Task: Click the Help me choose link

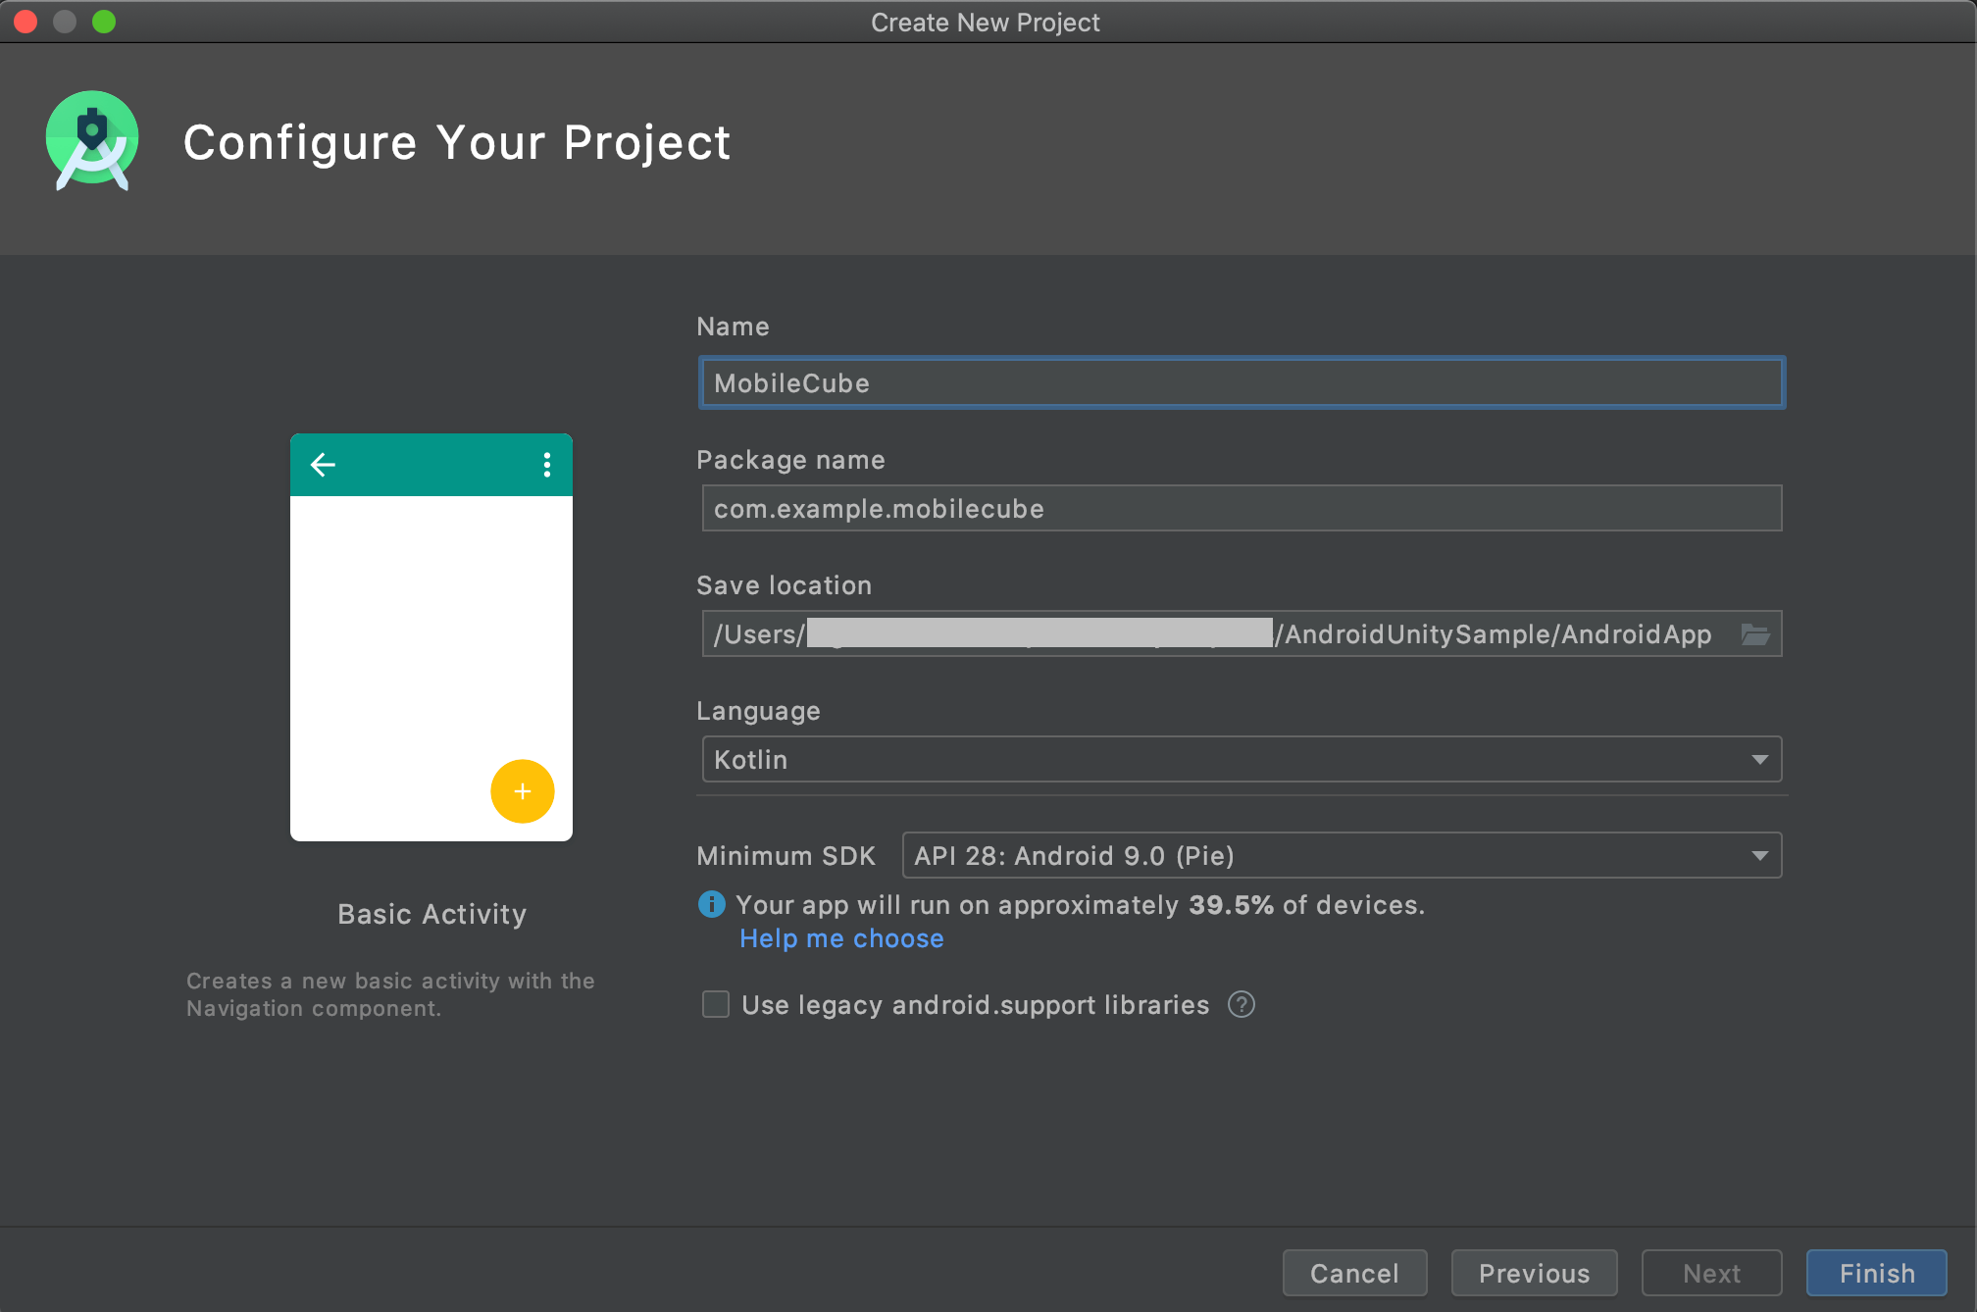Action: click(x=841, y=938)
